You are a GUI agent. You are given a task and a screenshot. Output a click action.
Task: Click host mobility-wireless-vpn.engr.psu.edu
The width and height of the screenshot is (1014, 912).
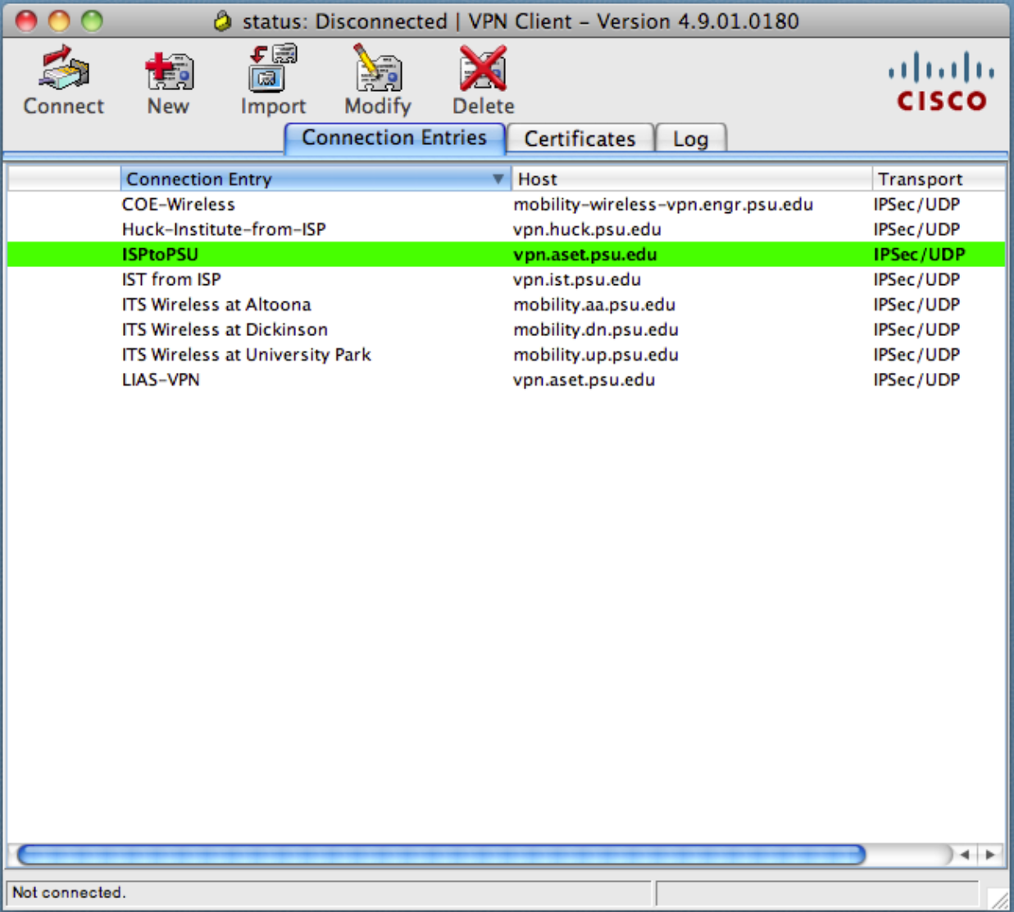663,204
